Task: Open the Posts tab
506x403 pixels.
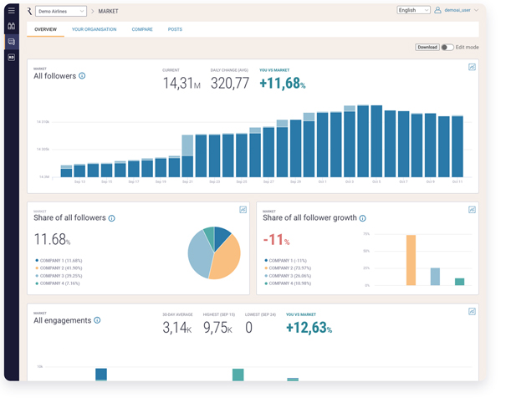Action: [175, 29]
